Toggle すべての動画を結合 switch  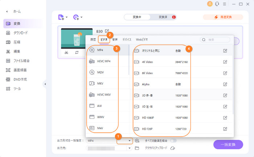pyautogui.click(x=173, y=140)
